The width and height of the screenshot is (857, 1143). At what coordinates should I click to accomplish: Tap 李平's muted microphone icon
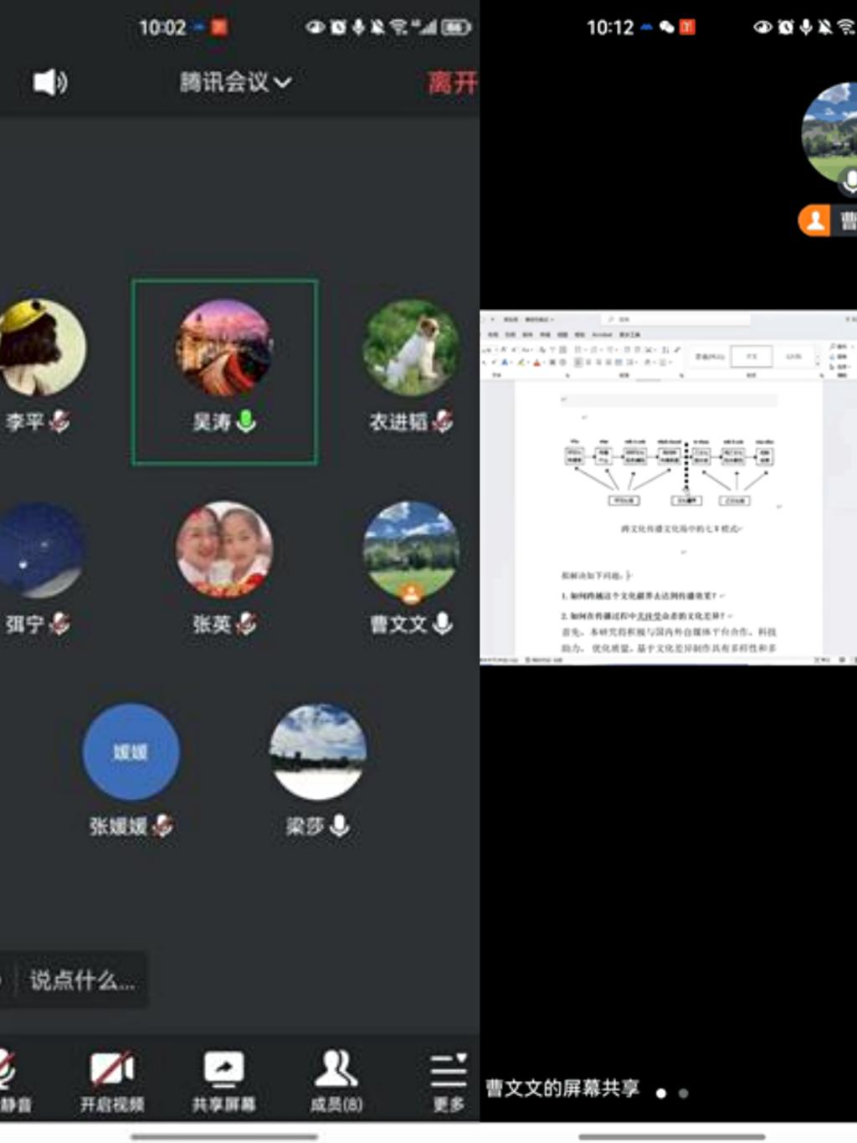pyautogui.click(x=59, y=421)
